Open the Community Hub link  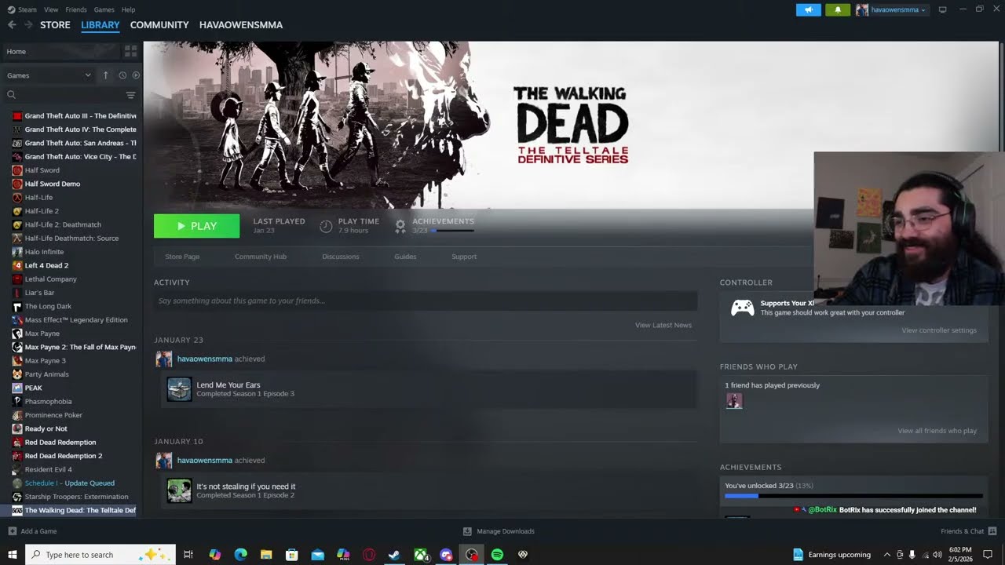tap(261, 257)
